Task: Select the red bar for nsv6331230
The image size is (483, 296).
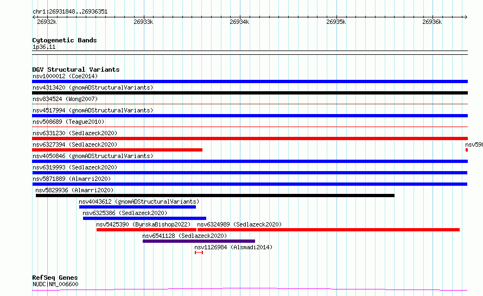Action: click(250, 138)
